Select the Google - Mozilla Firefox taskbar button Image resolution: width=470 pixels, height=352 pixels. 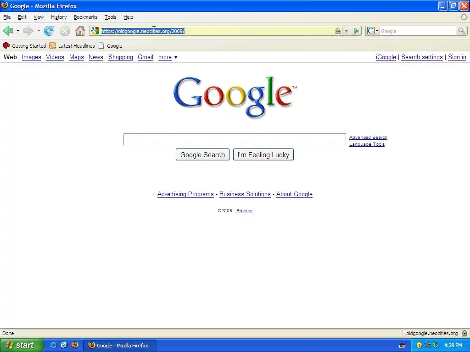[x=119, y=346]
